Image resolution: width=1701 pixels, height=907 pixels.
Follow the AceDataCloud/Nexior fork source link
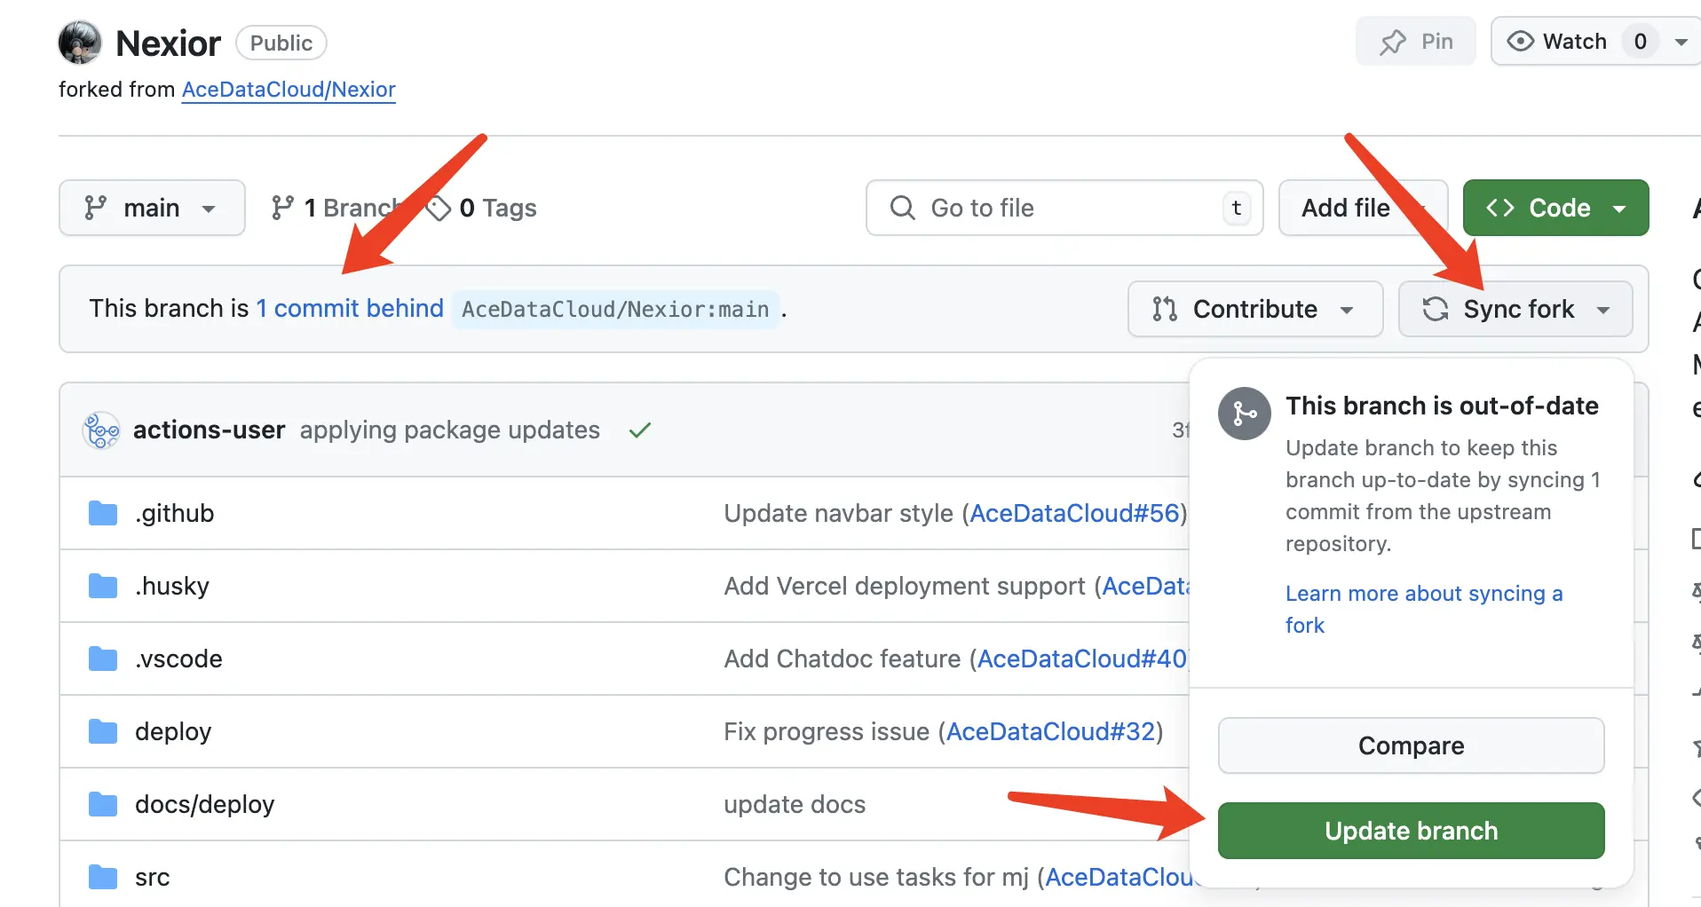[x=289, y=90]
